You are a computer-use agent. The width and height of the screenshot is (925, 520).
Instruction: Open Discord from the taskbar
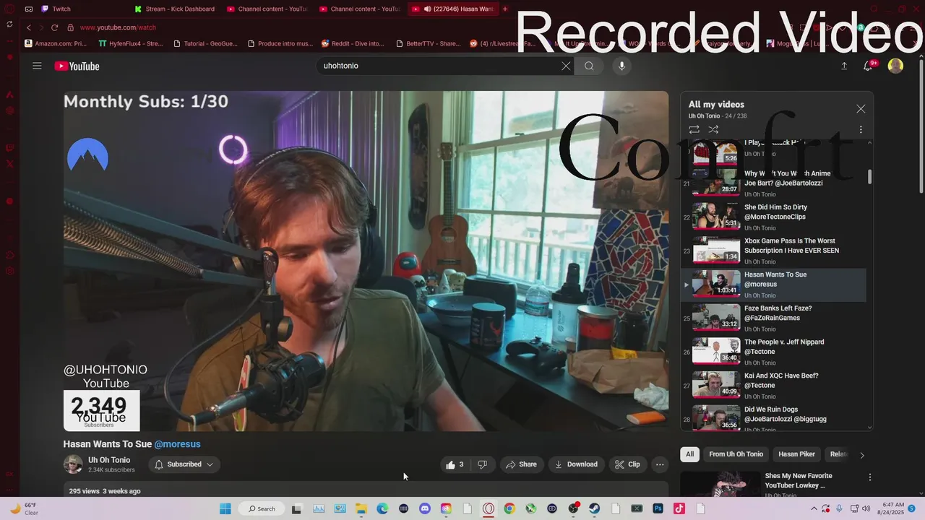(425, 508)
